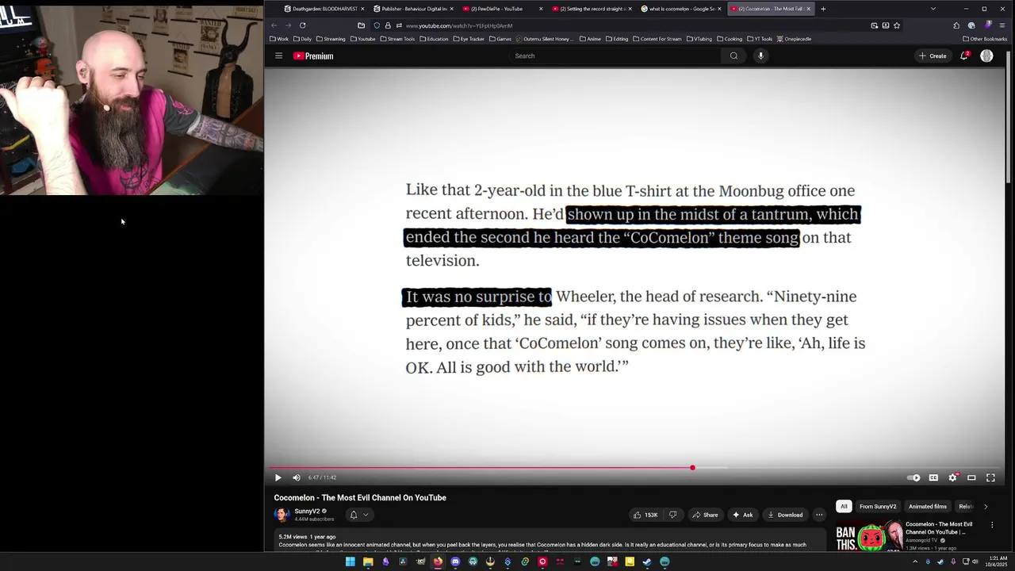Viewport: 1015px width, 571px height.
Task: Open Discord from the taskbar
Action: [455, 561]
